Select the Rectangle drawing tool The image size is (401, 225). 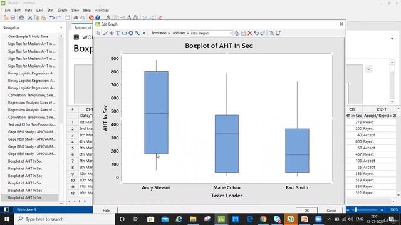click(x=124, y=33)
